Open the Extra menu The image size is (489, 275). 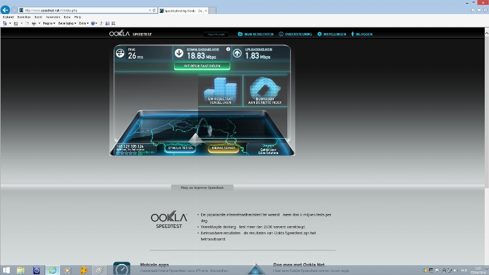click(x=67, y=17)
